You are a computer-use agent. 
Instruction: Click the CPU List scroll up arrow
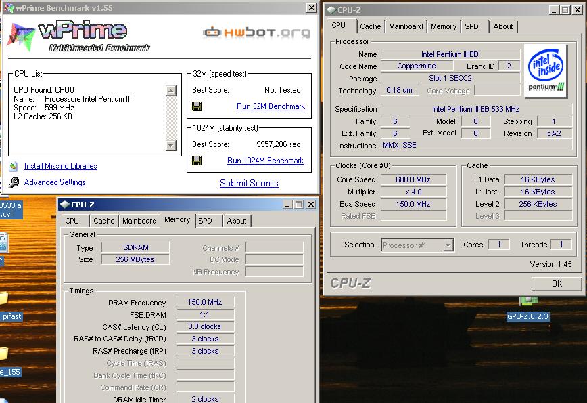[170, 91]
